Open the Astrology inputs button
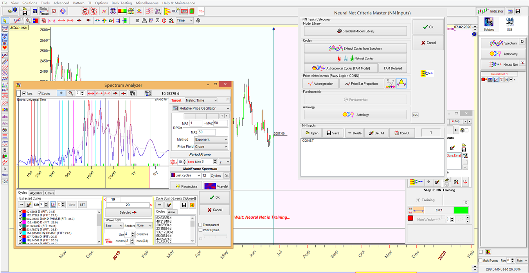The width and height of the screenshot is (529, 273). [355, 115]
